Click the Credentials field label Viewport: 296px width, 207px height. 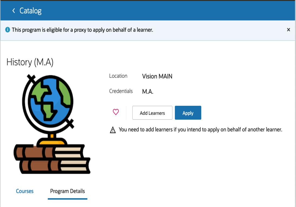click(121, 91)
